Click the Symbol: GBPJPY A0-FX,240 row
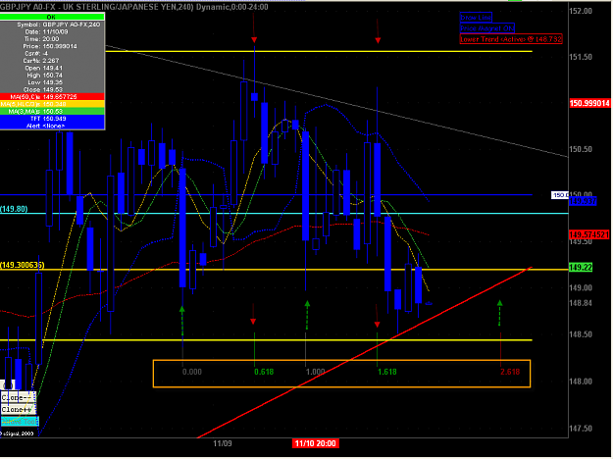The image size is (613, 459). pos(52,25)
